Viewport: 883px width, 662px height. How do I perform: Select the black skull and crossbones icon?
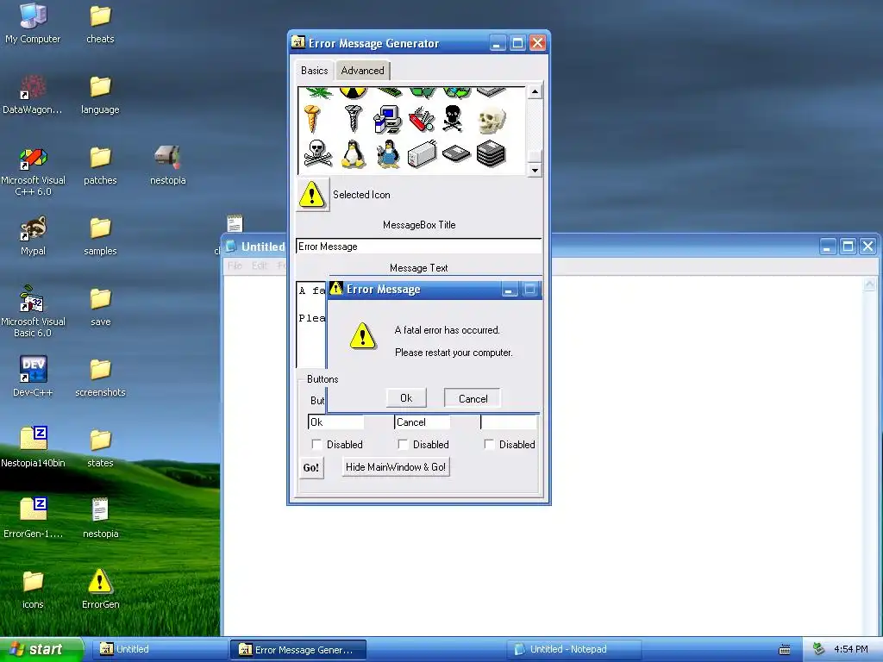[454, 119]
